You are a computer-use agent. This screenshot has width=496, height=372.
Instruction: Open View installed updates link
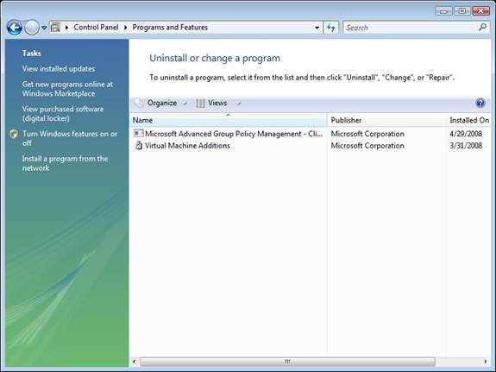pyautogui.click(x=59, y=69)
